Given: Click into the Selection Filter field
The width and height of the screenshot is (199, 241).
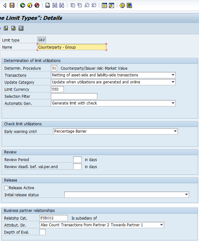Looking at the screenshot, I should click(x=74, y=96).
